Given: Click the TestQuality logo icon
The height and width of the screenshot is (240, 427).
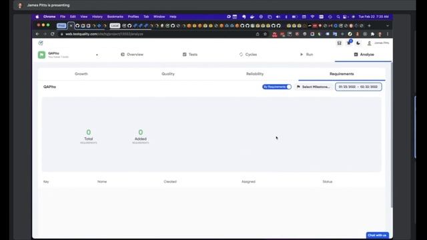Looking at the screenshot, I should [41, 43].
